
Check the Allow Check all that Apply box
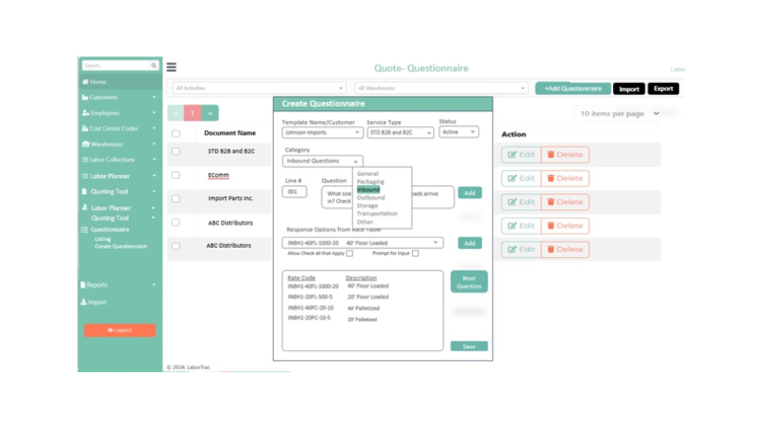click(x=350, y=254)
